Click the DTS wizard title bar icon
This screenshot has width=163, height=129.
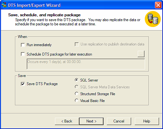(4, 5)
